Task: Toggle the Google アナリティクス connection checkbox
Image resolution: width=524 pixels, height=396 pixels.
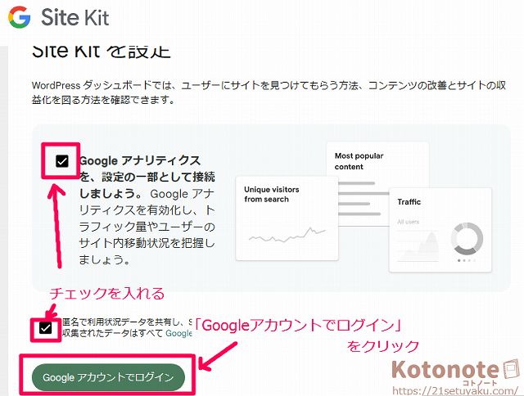Action: 62,161
